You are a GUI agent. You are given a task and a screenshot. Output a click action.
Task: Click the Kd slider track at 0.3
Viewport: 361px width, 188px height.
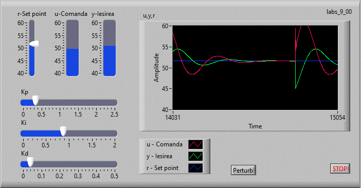pyautogui.click(x=78, y=164)
